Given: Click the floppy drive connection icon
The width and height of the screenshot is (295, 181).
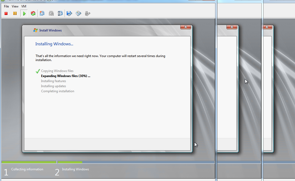Looking at the screenshot, I should click(x=69, y=13).
